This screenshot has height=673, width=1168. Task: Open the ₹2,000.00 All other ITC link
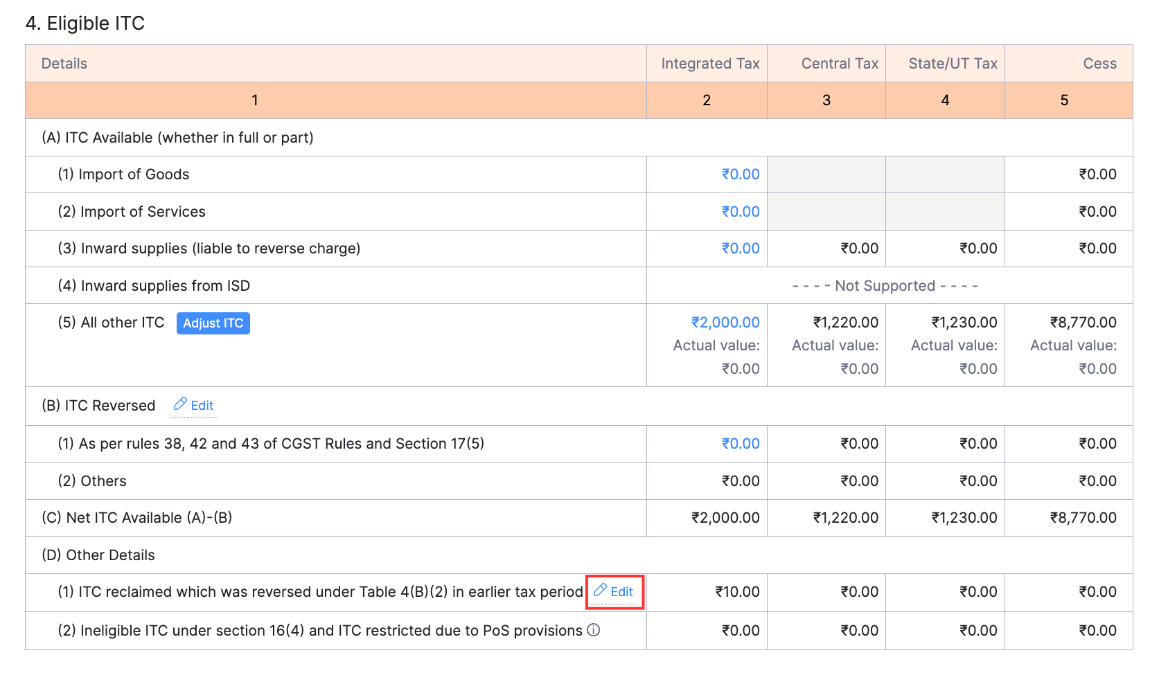(x=725, y=323)
